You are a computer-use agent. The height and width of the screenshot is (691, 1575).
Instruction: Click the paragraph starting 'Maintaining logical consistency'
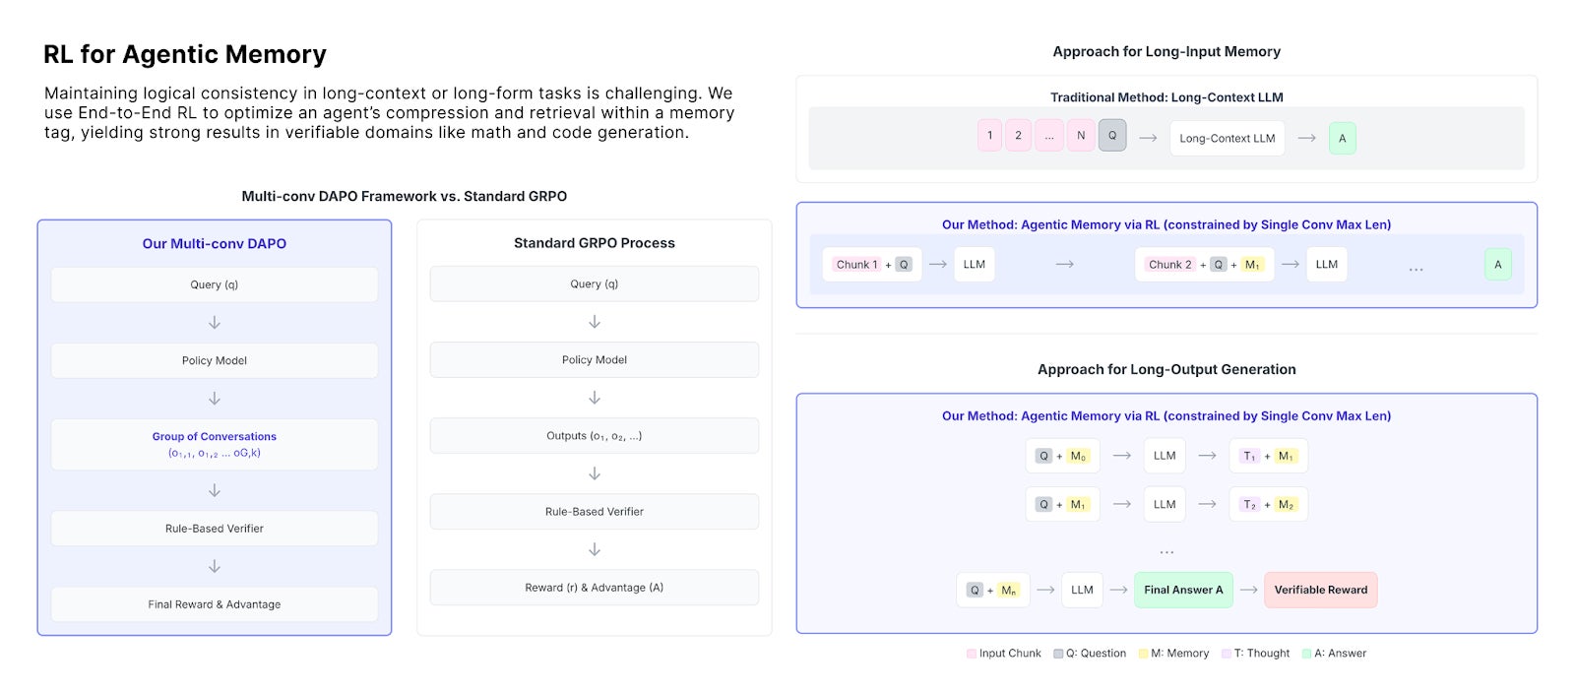click(389, 112)
